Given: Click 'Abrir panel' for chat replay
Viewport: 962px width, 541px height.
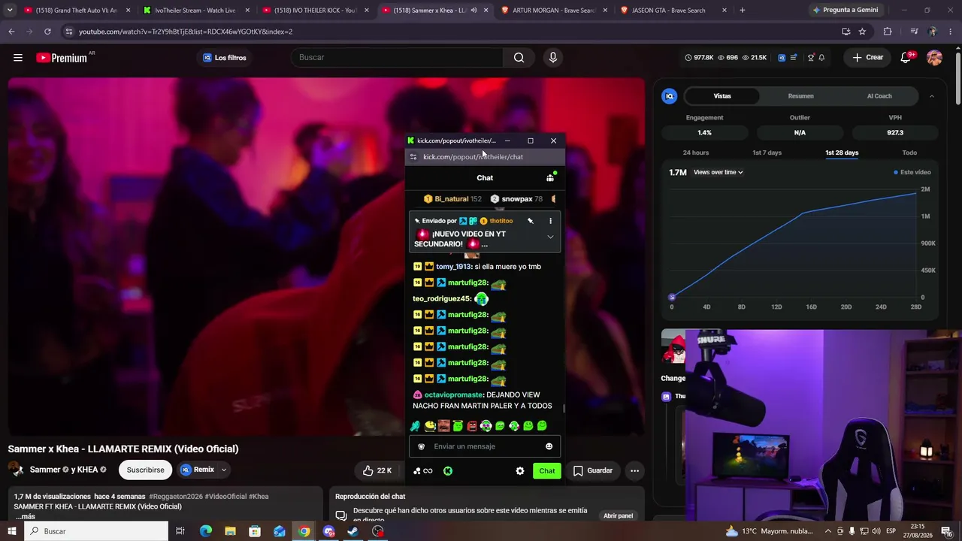Looking at the screenshot, I should coord(618,516).
